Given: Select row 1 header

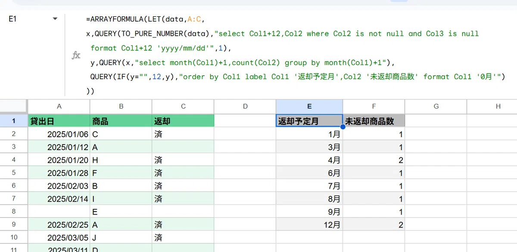Looking at the screenshot, I should click(14, 121).
